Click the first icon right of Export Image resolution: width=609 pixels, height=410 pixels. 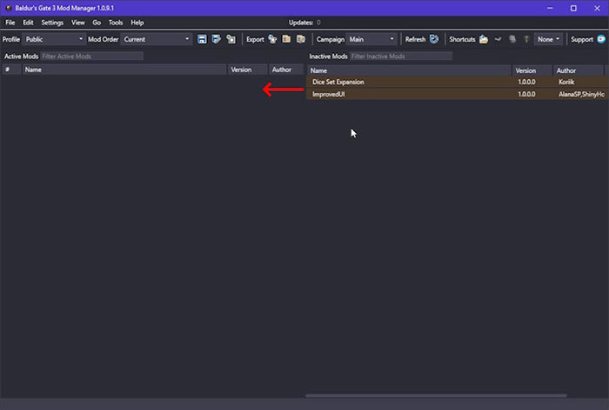pos(272,39)
